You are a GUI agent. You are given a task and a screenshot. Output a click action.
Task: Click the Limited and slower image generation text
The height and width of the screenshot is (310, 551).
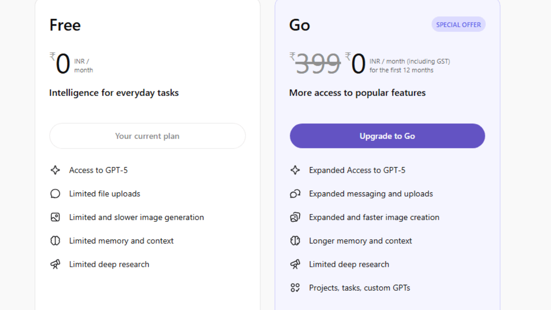pyautogui.click(x=136, y=217)
